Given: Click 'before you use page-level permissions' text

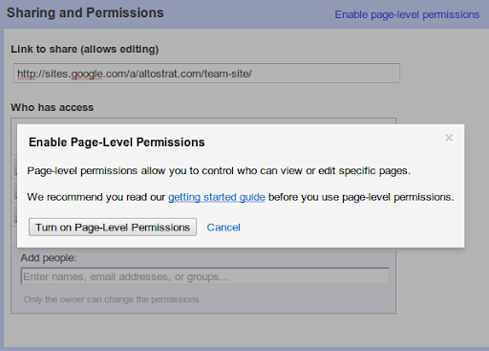Looking at the screenshot, I should pyautogui.click(x=361, y=197).
